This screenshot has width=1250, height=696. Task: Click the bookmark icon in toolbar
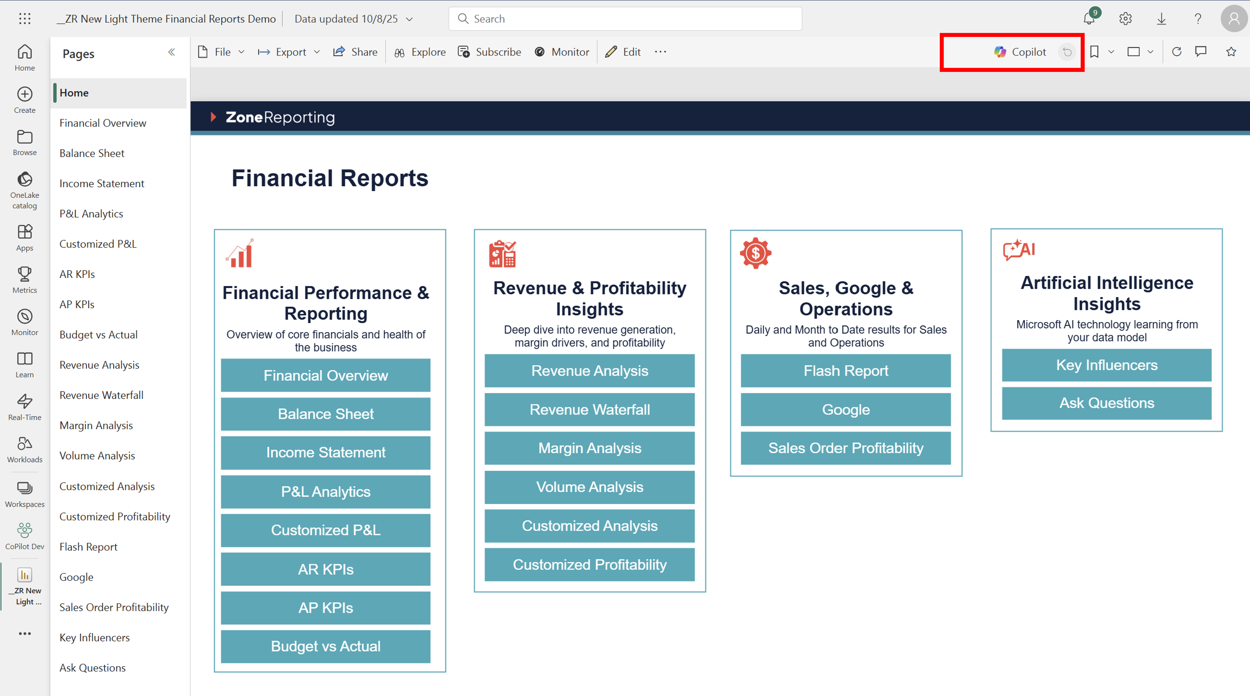(x=1094, y=51)
